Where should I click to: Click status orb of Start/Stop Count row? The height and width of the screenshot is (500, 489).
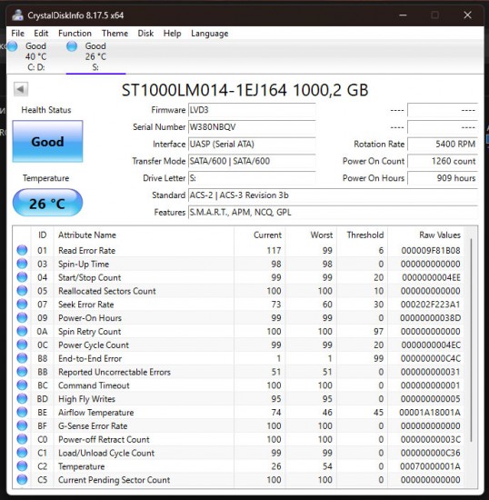22,277
